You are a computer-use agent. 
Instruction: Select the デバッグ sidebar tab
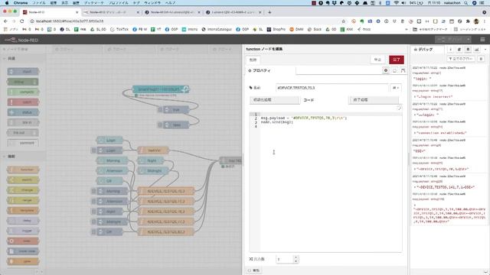[x=427, y=49]
